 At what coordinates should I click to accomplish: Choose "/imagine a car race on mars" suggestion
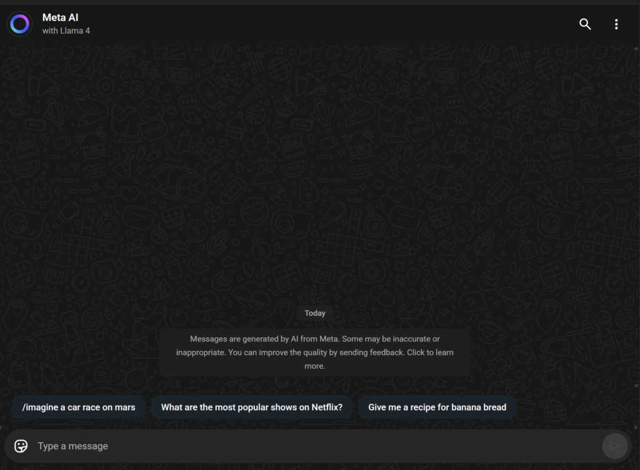click(x=79, y=408)
